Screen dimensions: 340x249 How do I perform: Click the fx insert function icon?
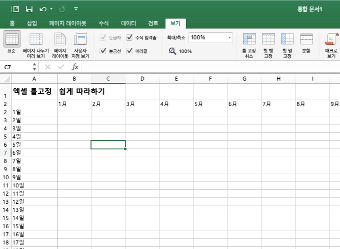[x=75, y=67]
